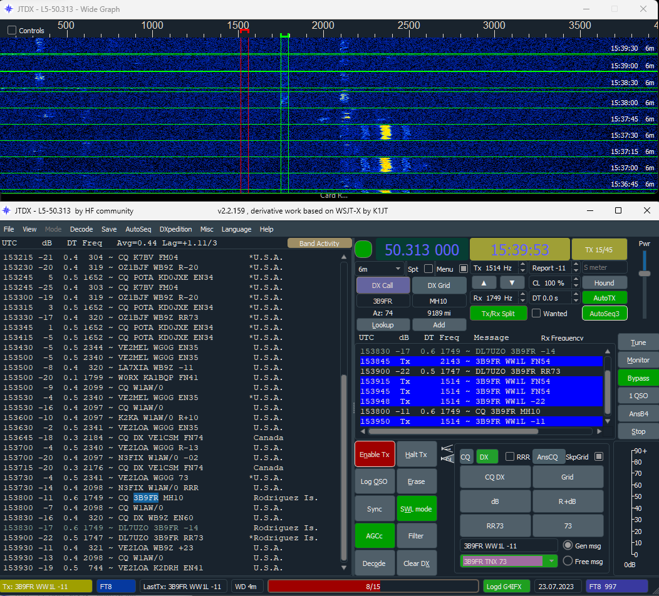
Task: Decrease Tx 1514 Hz using the stepper down arrow
Action: (522, 271)
